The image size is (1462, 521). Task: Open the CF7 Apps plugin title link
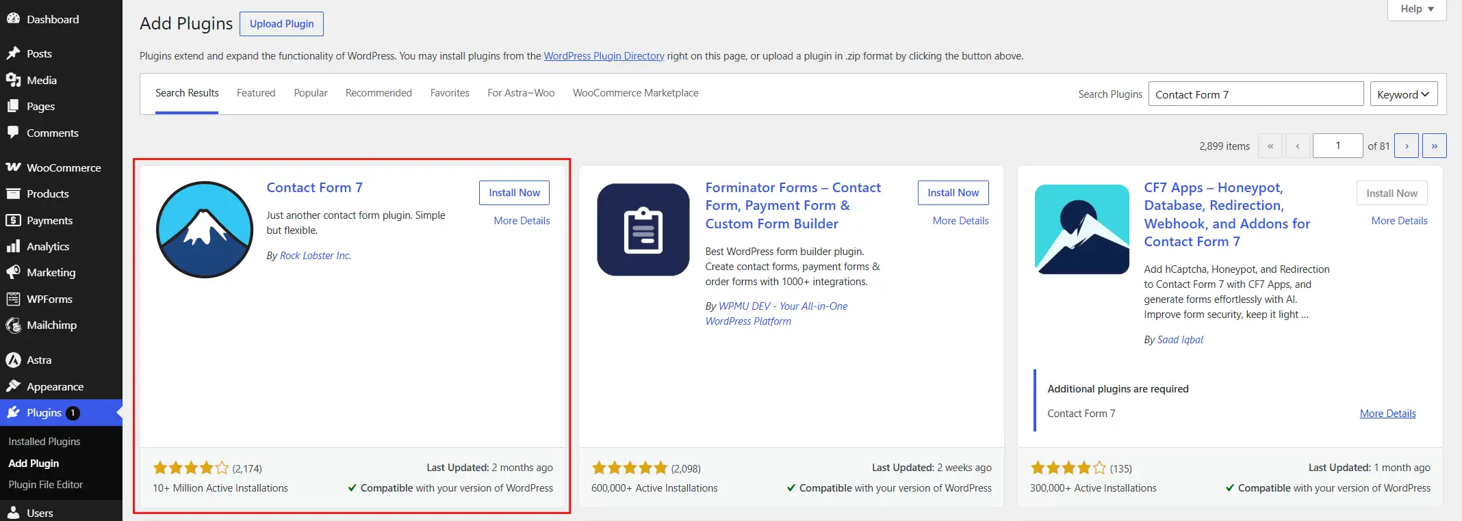[1227, 214]
